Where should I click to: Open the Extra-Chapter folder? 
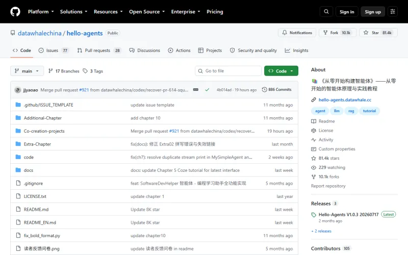coord(37,144)
